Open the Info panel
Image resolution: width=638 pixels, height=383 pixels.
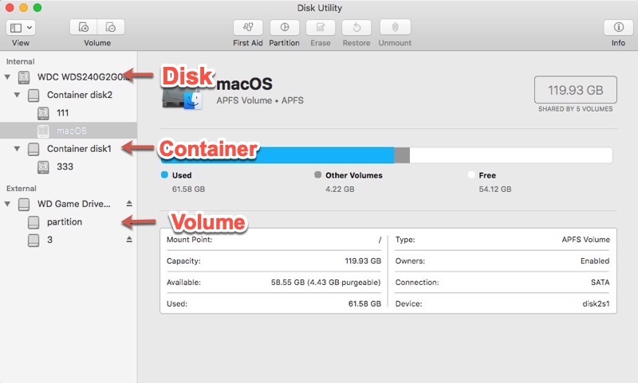tap(618, 27)
